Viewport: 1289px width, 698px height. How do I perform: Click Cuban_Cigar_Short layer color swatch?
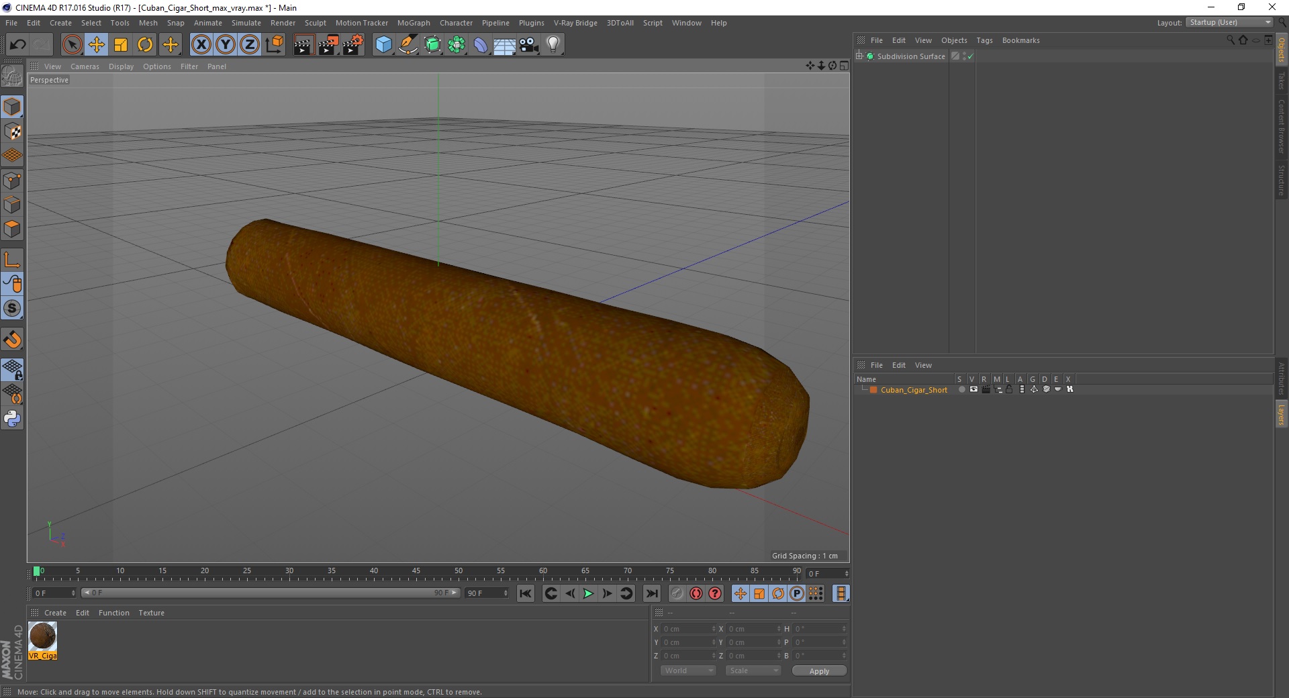point(873,390)
